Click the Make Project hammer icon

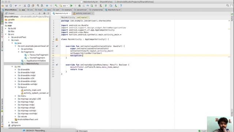[56, 6]
